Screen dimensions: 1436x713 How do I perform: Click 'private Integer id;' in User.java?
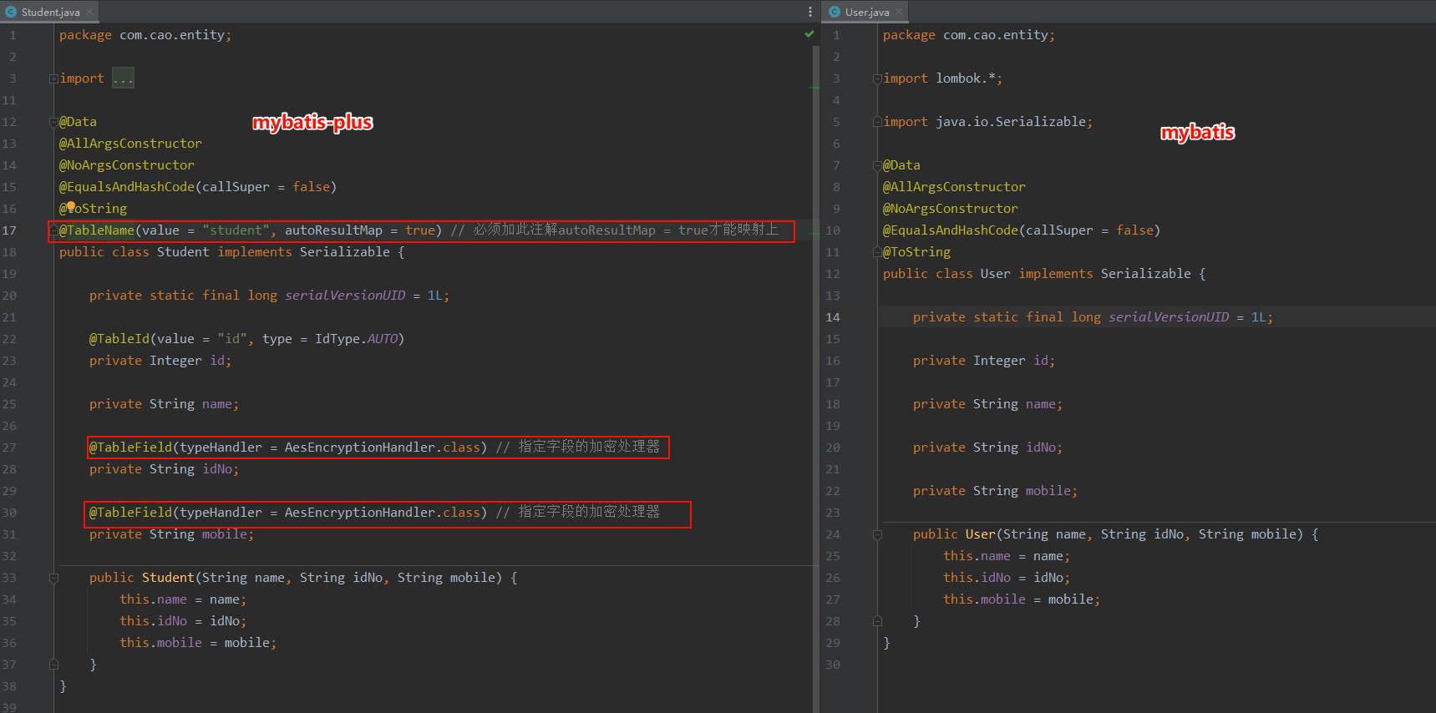click(x=984, y=361)
